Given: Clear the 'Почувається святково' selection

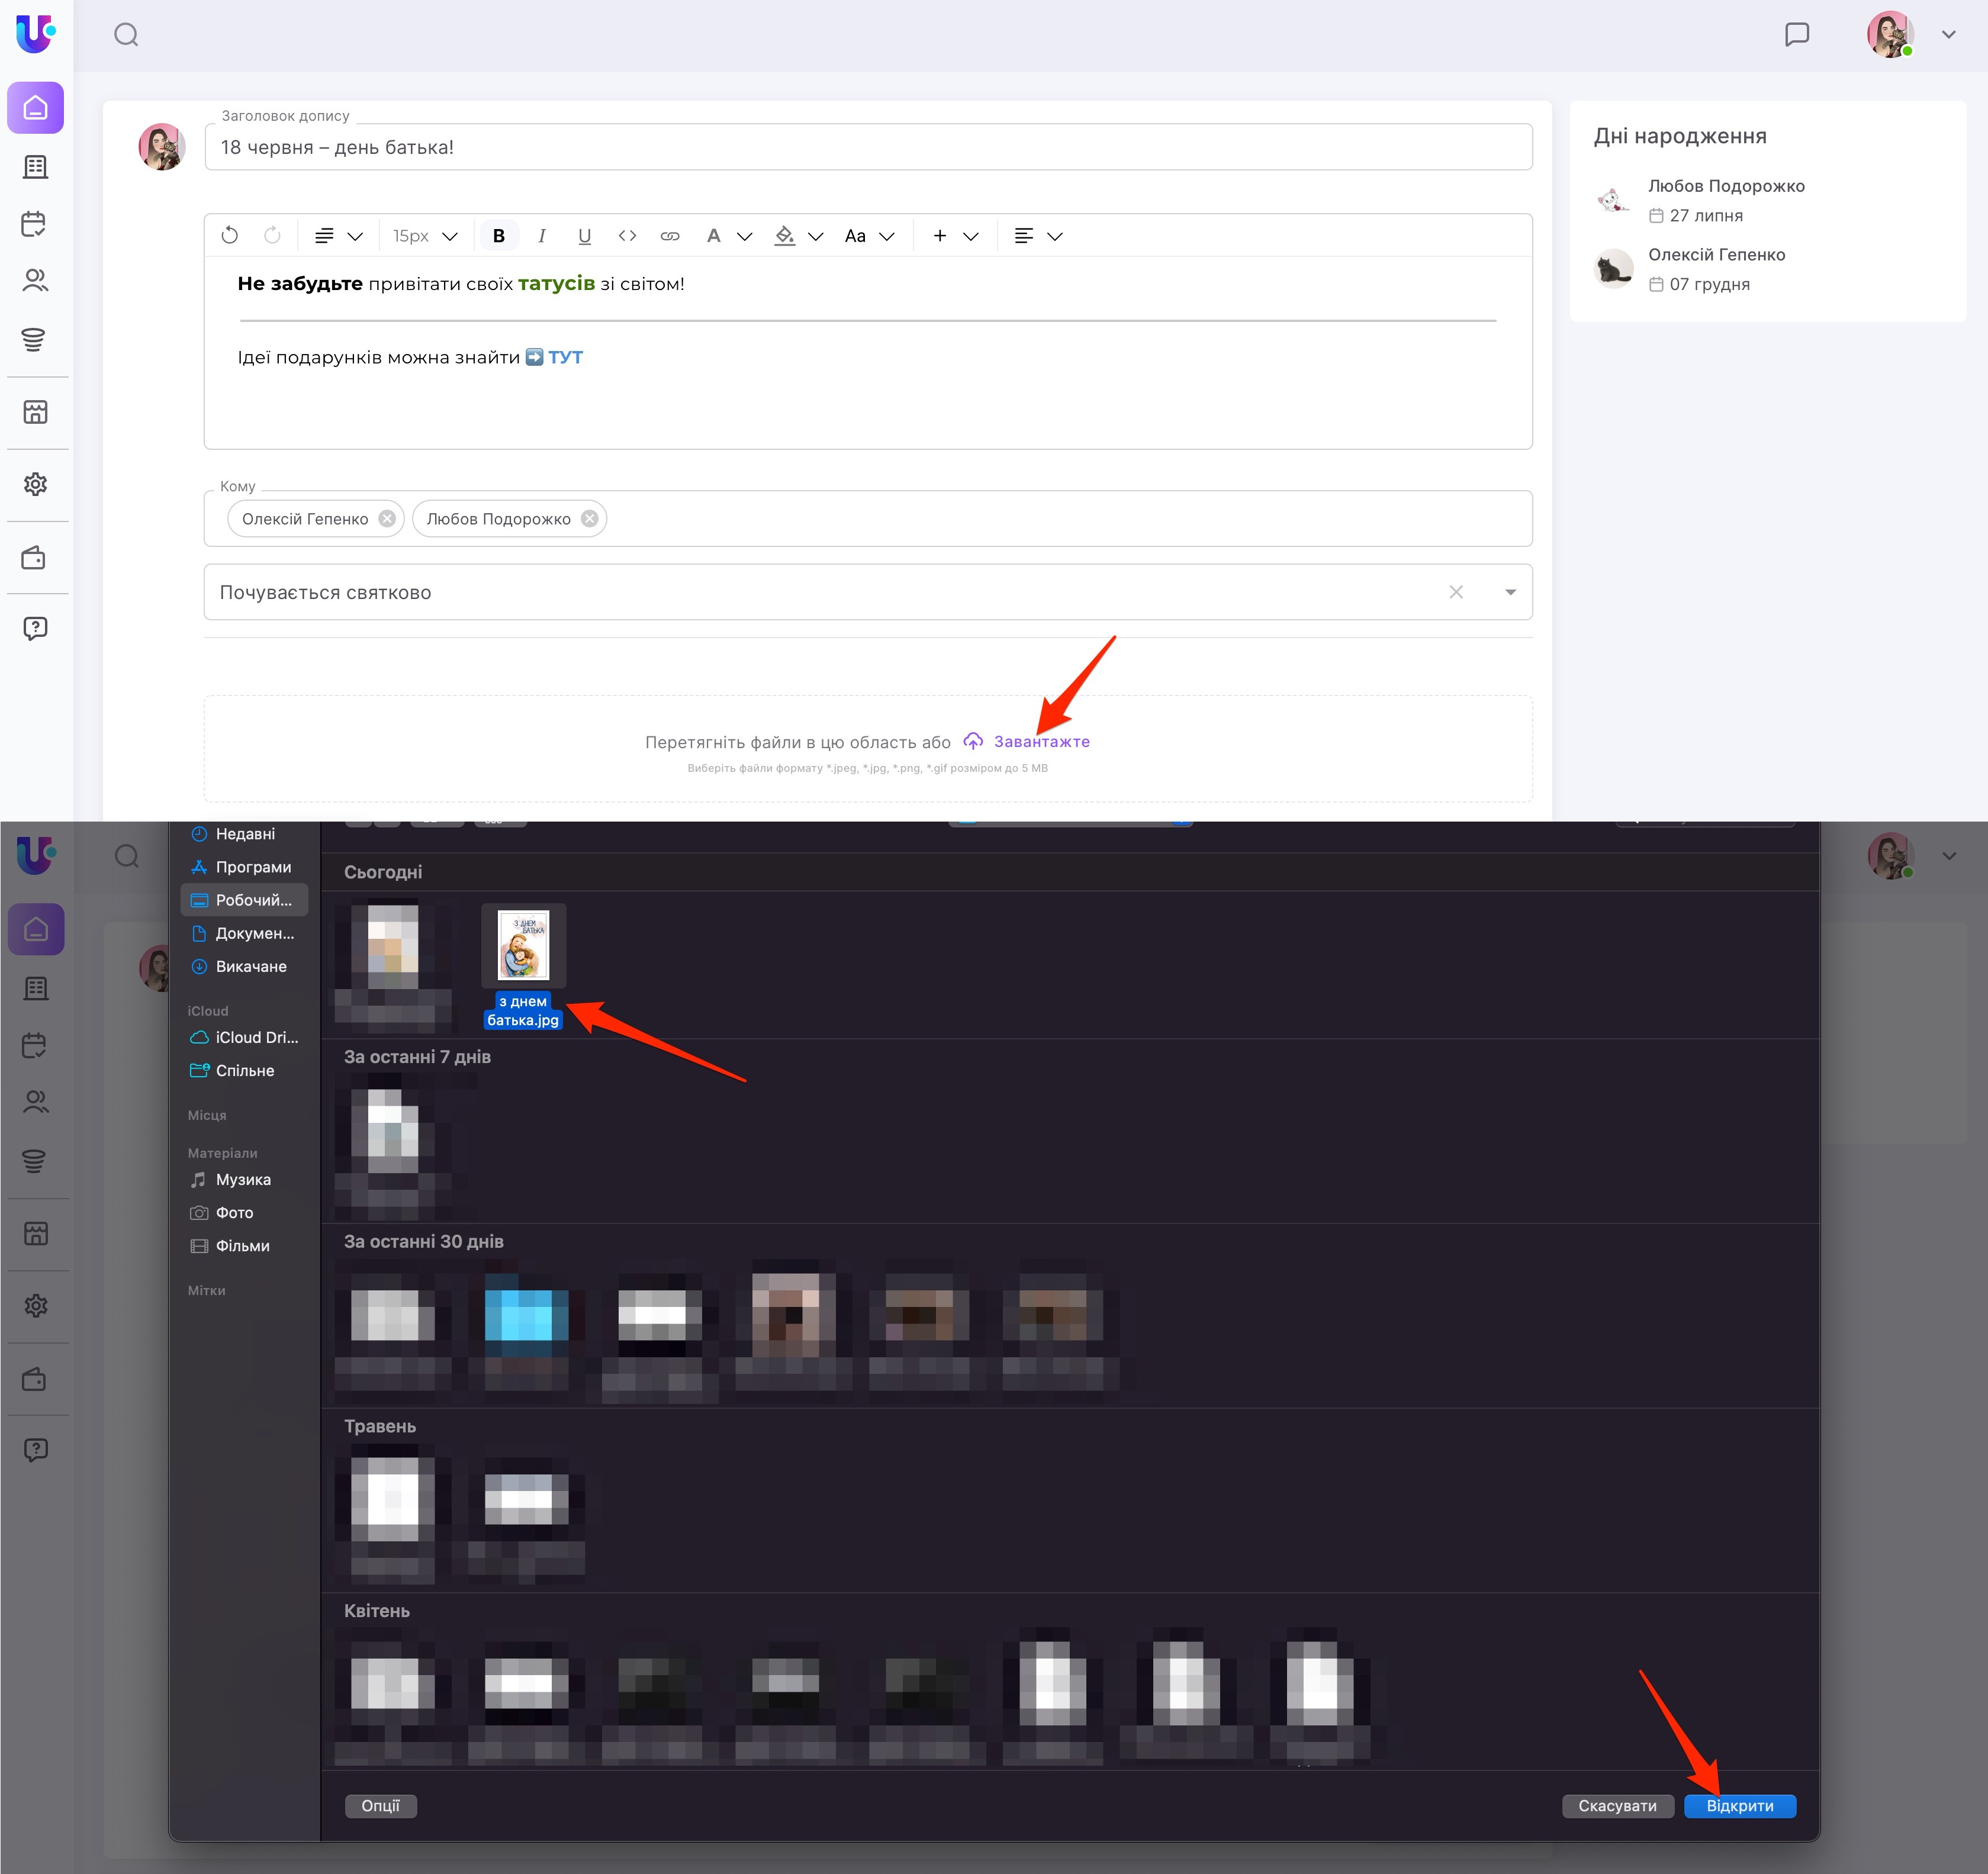Looking at the screenshot, I should [1456, 592].
